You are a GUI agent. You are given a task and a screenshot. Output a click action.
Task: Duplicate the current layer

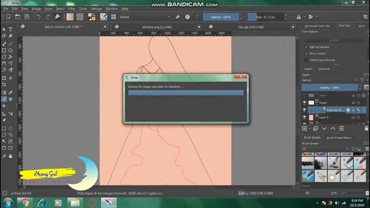[316, 128]
